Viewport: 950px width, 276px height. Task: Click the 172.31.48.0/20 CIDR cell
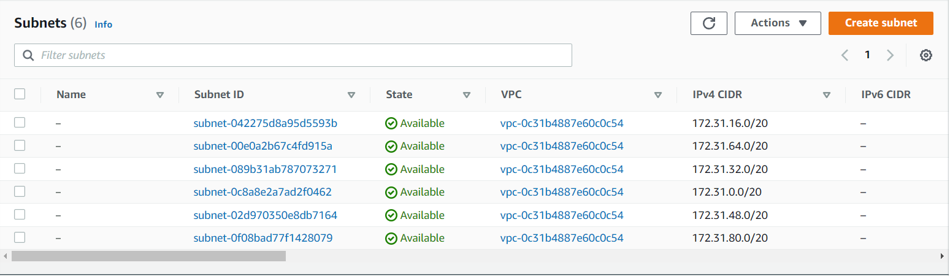coord(730,215)
